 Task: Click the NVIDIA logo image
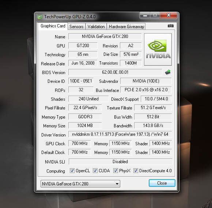point(158,49)
